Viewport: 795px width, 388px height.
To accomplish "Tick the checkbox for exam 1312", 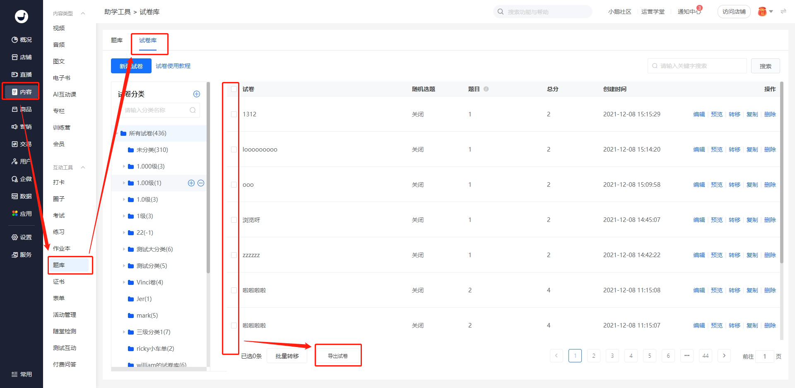I will click(x=234, y=114).
